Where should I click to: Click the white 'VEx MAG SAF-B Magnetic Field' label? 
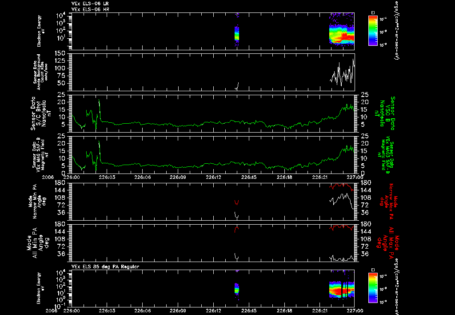click(x=40, y=154)
